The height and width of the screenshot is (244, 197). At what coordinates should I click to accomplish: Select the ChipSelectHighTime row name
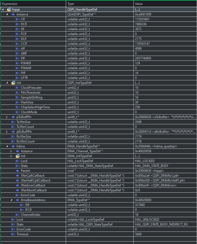[x=35, y=107]
